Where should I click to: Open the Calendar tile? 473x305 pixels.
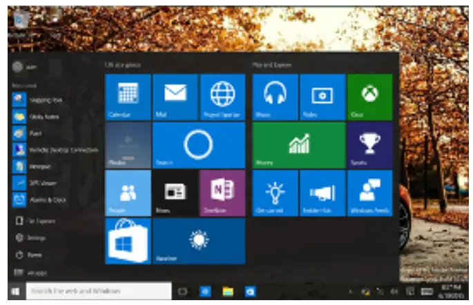click(x=128, y=97)
